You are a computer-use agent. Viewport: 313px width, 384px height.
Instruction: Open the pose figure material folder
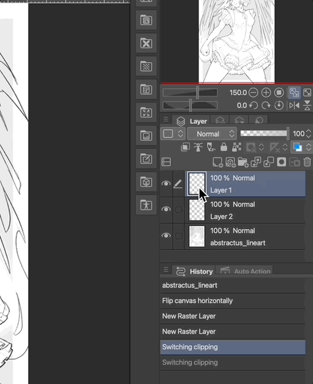pos(146,205)
